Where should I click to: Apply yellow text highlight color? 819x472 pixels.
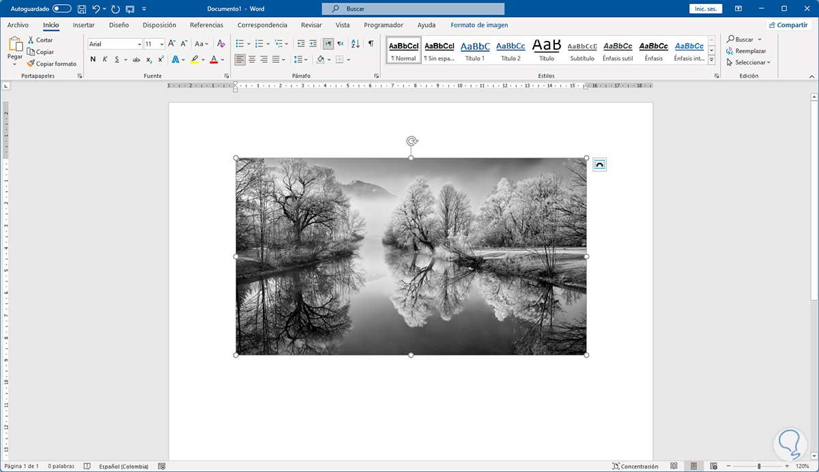195,59
